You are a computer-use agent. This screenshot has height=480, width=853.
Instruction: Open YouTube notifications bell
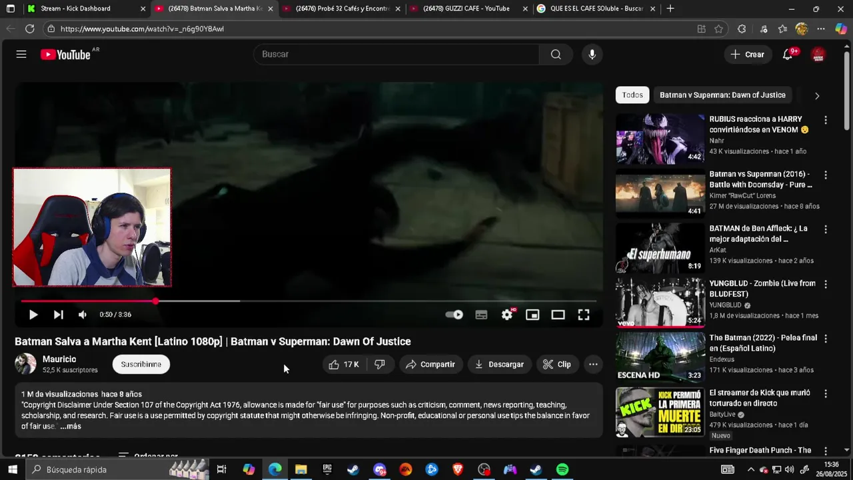[x=788, y=54]
